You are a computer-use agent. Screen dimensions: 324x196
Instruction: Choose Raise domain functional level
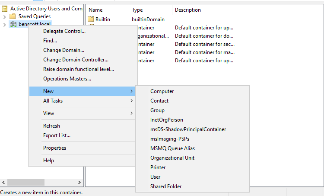82,69
